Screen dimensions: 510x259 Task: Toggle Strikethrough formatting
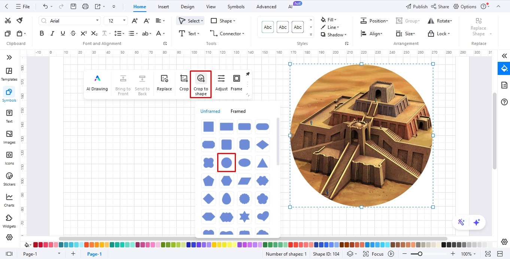(73, 33)
